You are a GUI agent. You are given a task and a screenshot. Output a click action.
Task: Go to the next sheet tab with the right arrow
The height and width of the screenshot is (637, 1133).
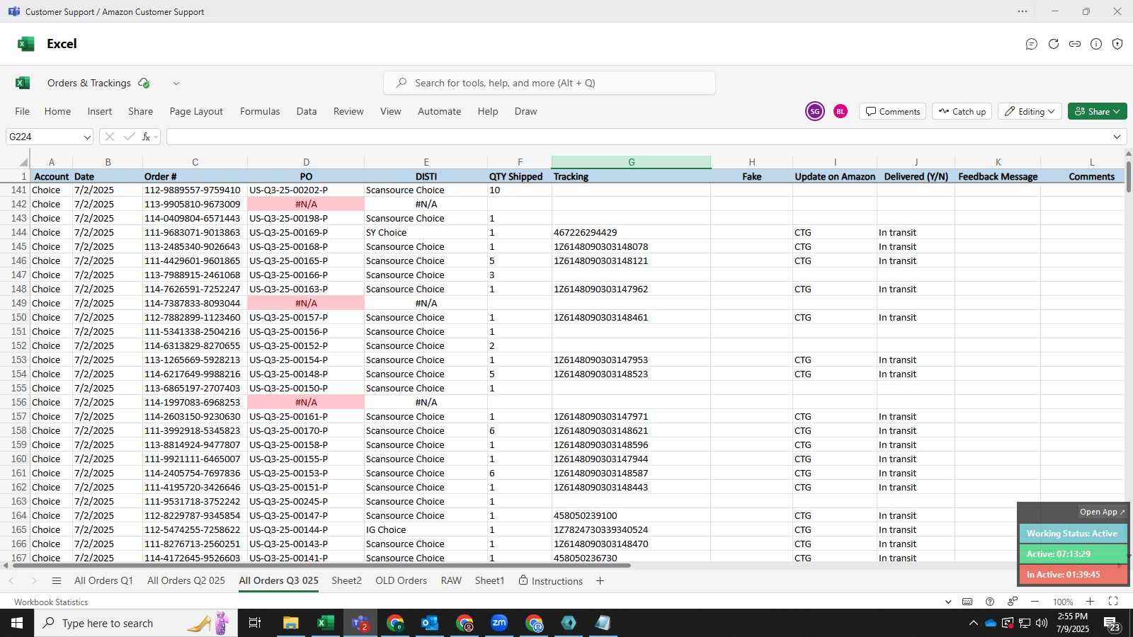pyautogui.click(x=33, y=580)
